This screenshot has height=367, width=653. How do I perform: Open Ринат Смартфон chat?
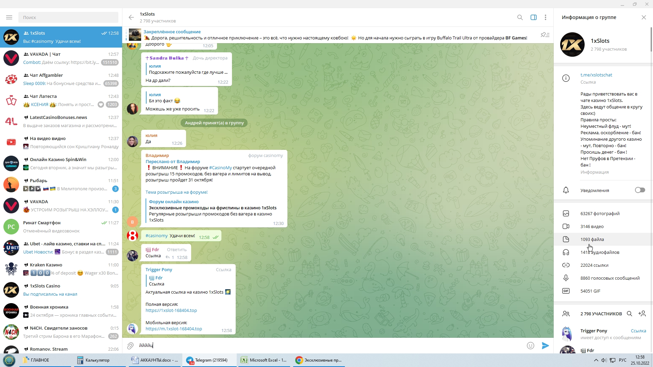[61, 227]
